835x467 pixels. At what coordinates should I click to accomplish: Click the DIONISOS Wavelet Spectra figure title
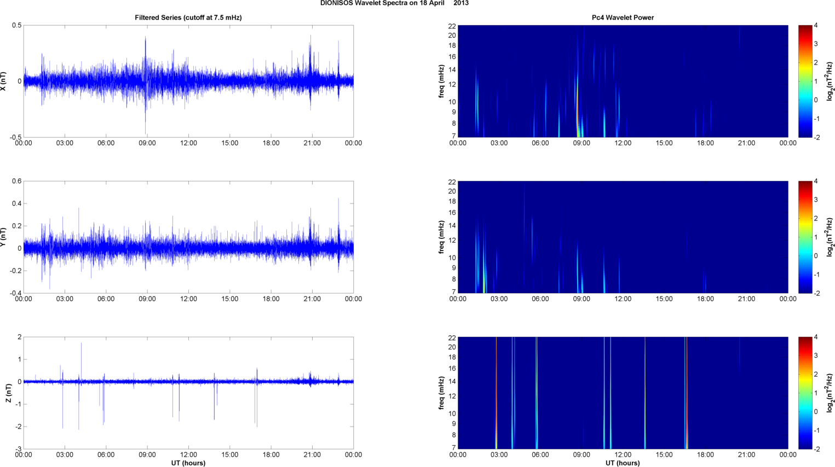coord(394,3)
